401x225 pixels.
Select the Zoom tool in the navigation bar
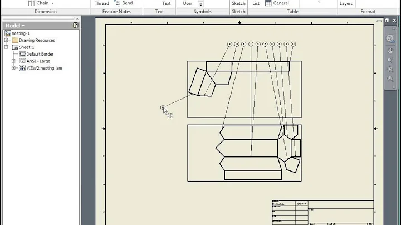click(390, 60)
